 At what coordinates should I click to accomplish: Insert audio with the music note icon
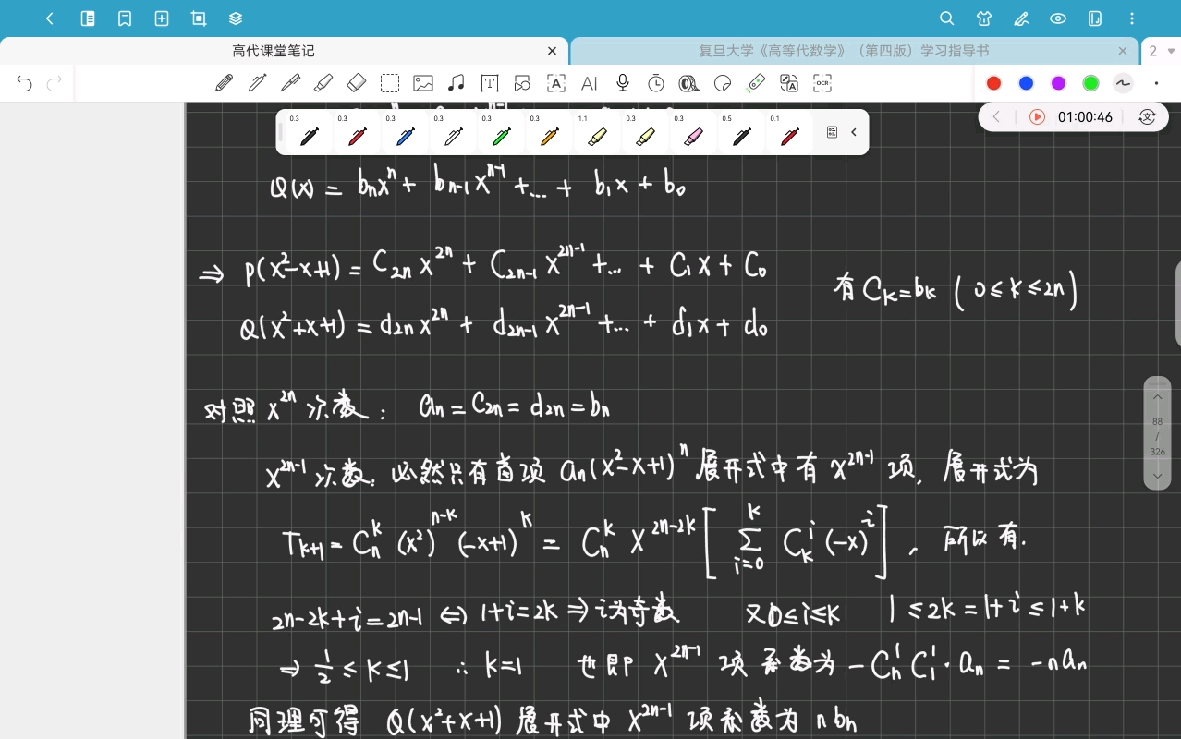(457, 83)
